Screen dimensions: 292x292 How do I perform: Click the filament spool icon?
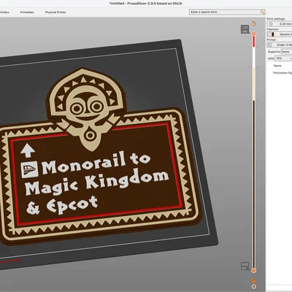(x=272, y=34)
